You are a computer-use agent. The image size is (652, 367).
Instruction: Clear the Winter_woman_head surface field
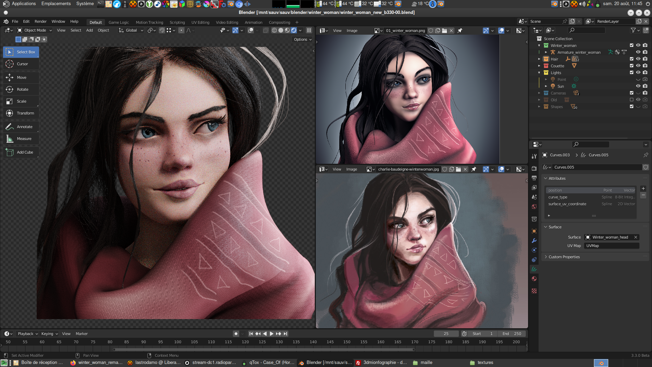635,237
